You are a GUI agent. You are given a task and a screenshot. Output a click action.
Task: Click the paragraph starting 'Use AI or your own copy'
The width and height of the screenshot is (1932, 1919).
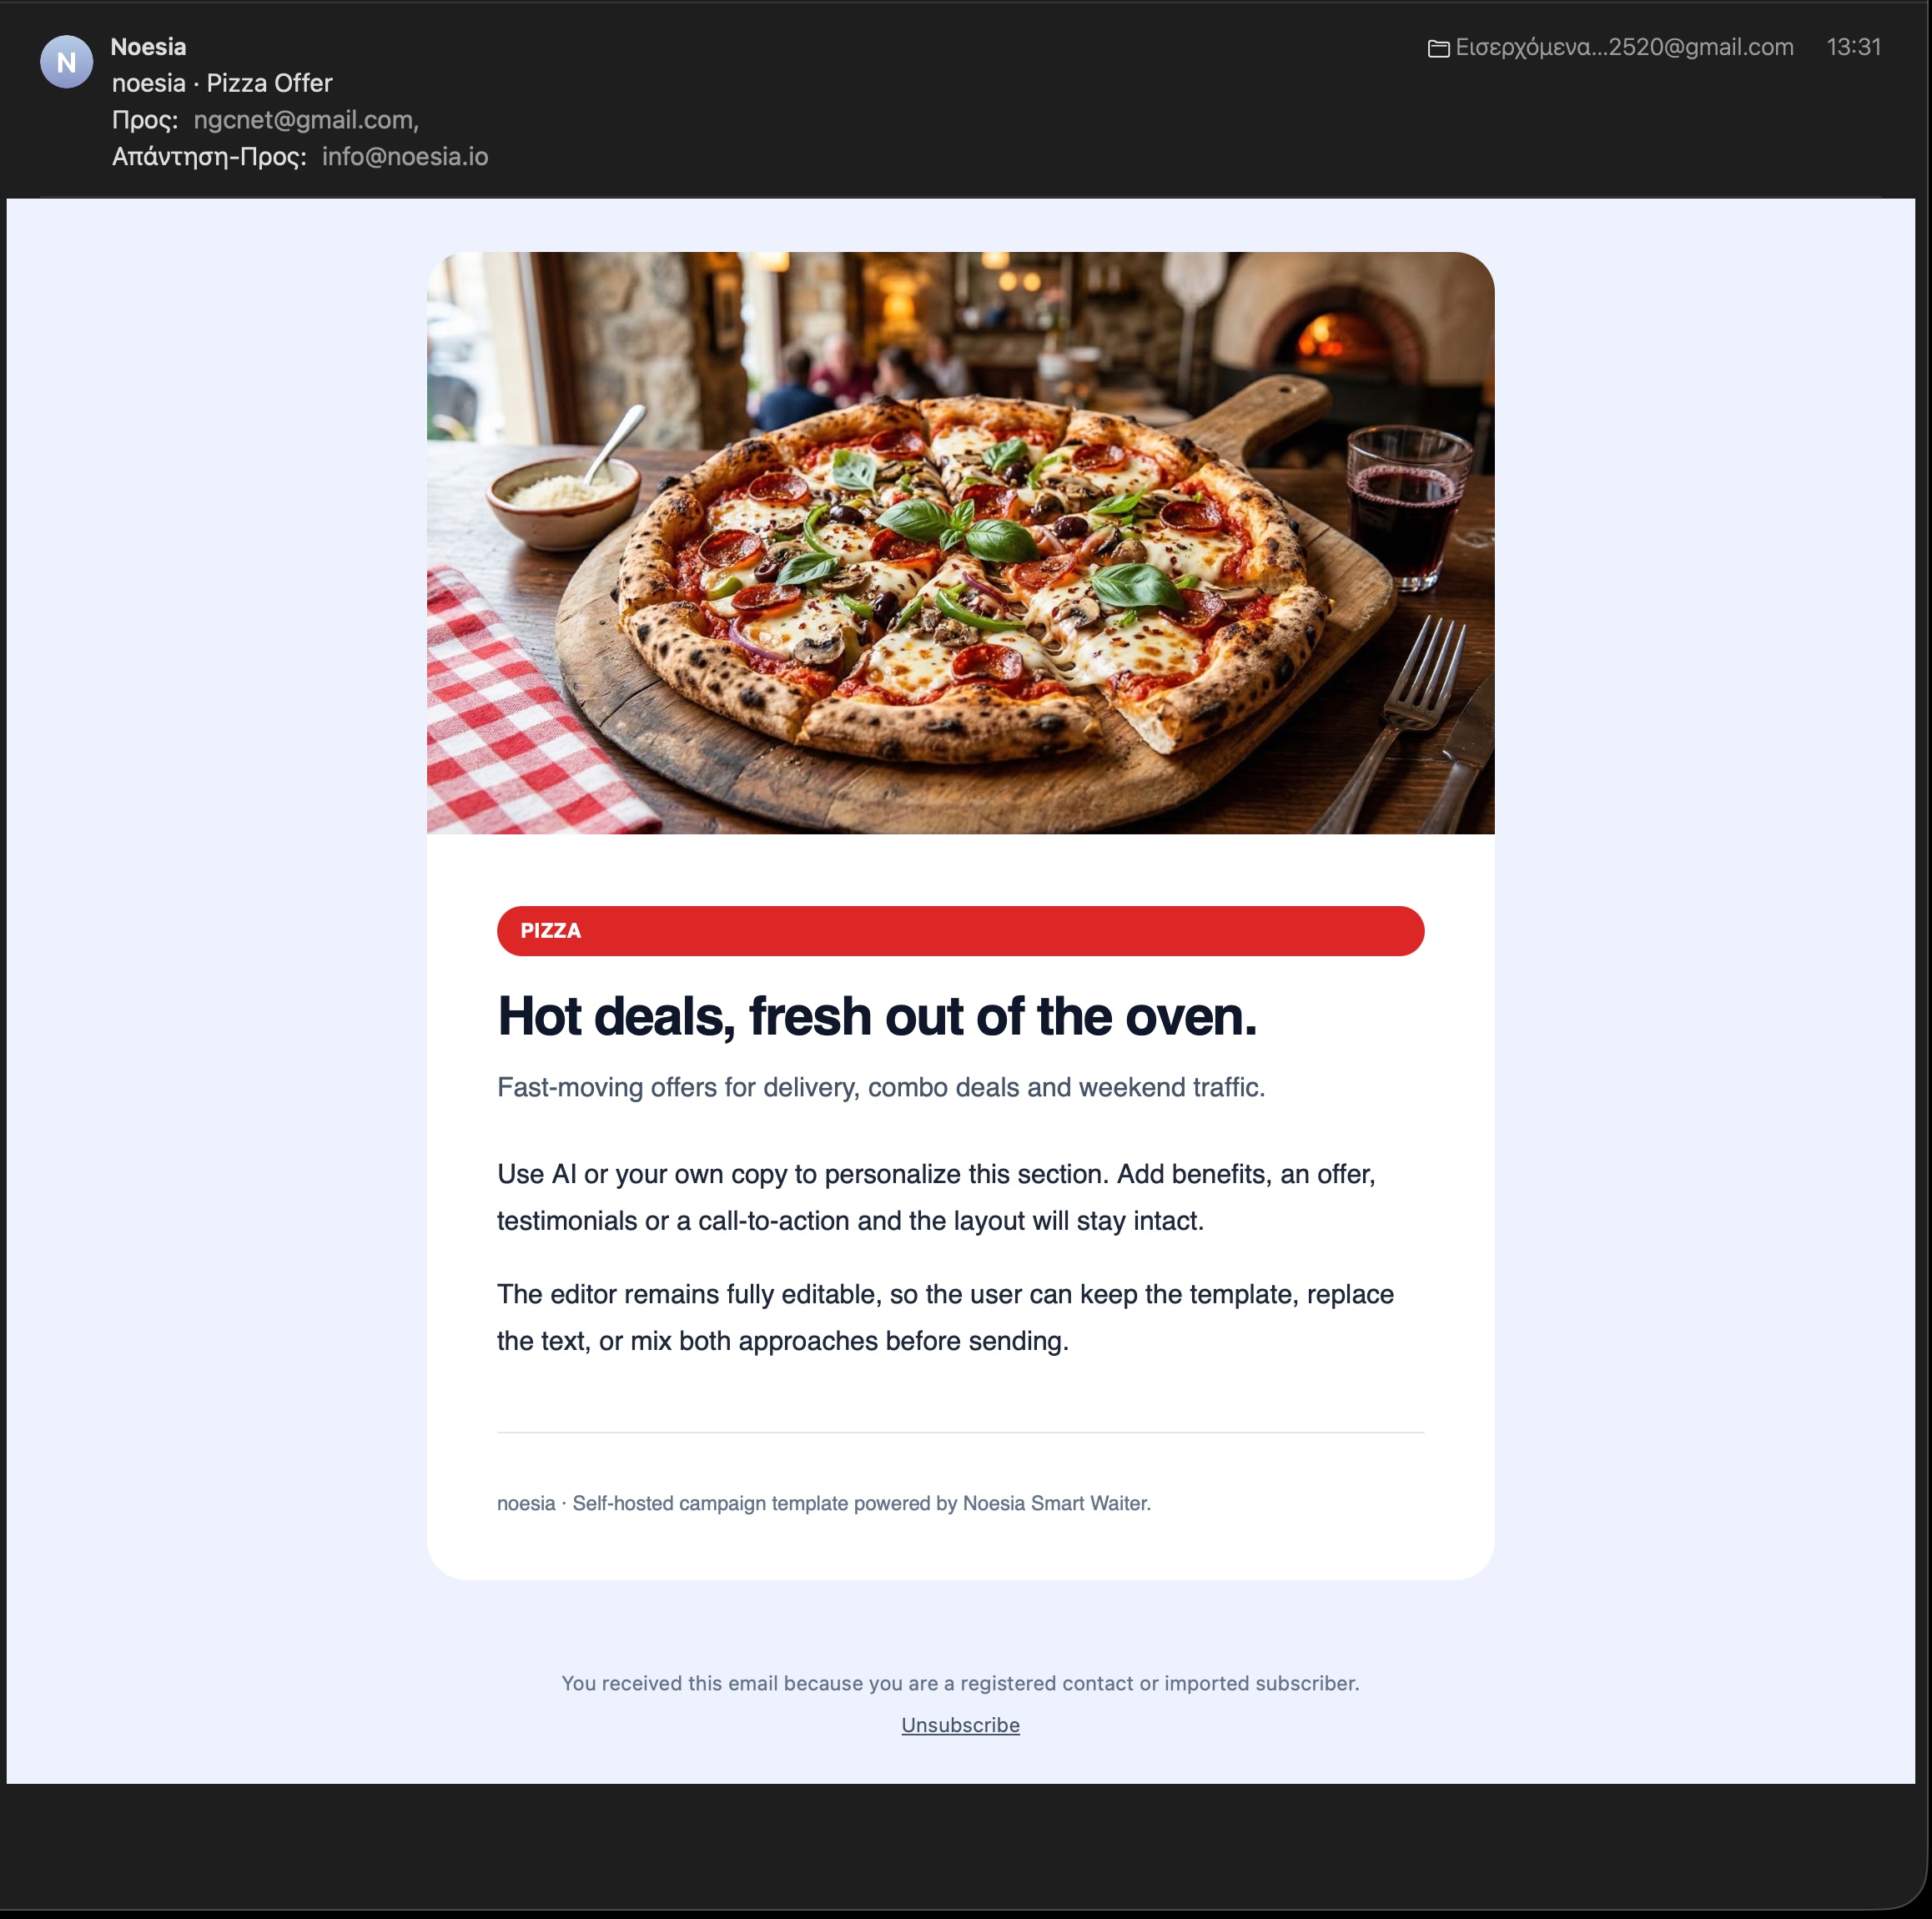pos(937,1197)
